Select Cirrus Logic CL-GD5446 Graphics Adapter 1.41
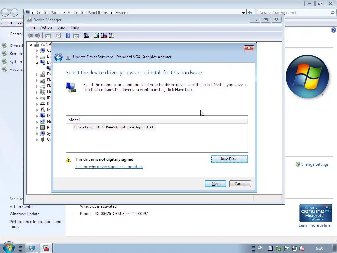The image size is (337, 253). pos(114,127)
